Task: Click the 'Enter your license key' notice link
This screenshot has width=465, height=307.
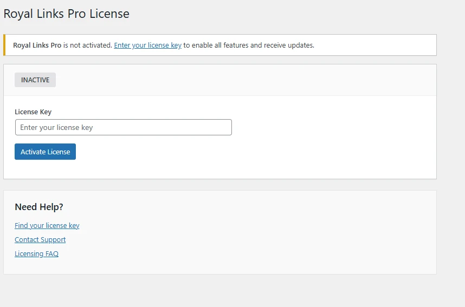Action: [148, 45]
